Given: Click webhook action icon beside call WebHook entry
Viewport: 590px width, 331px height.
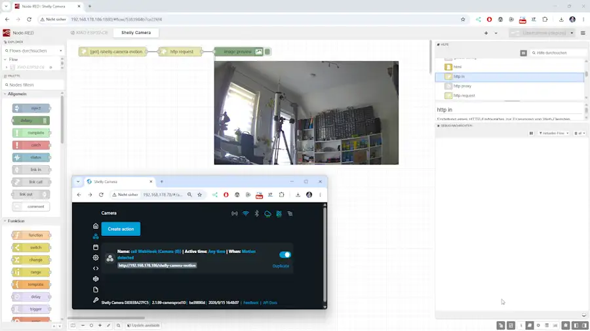Looking at the screenshot, I should (x=110, y=258).
